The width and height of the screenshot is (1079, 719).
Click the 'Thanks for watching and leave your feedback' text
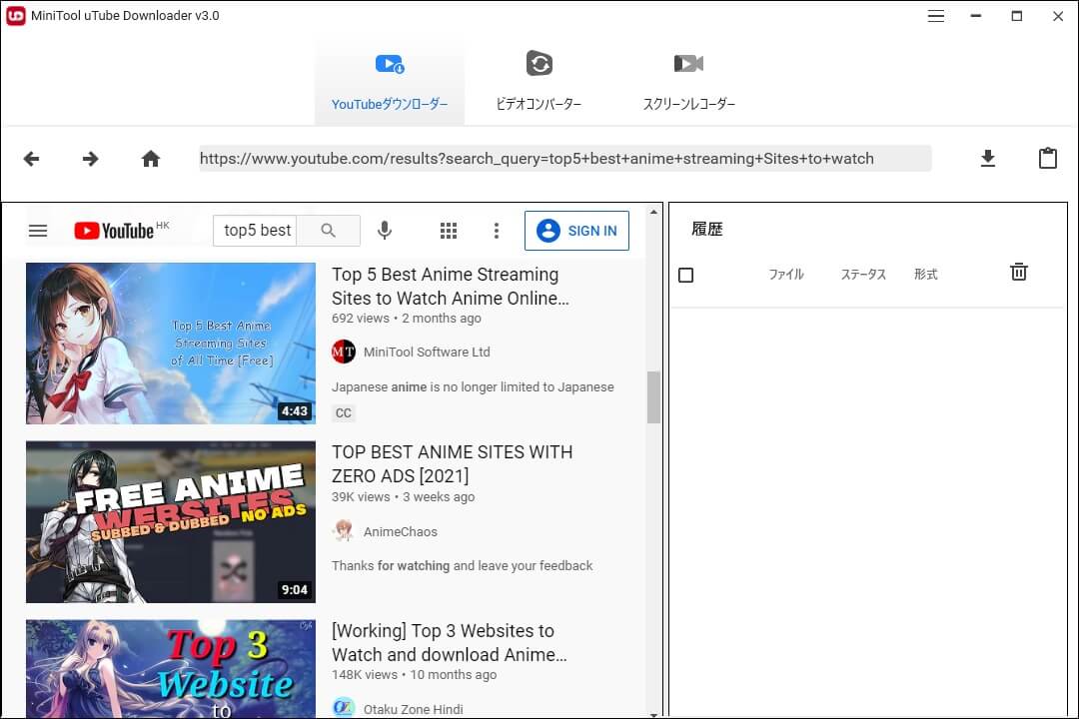[462, 565]
